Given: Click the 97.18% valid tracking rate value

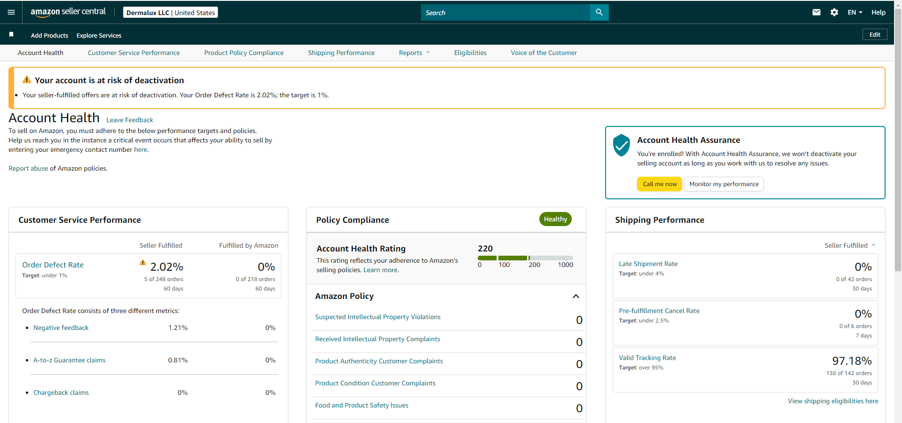Looking at the screenshot, I should tap(852, 361).
